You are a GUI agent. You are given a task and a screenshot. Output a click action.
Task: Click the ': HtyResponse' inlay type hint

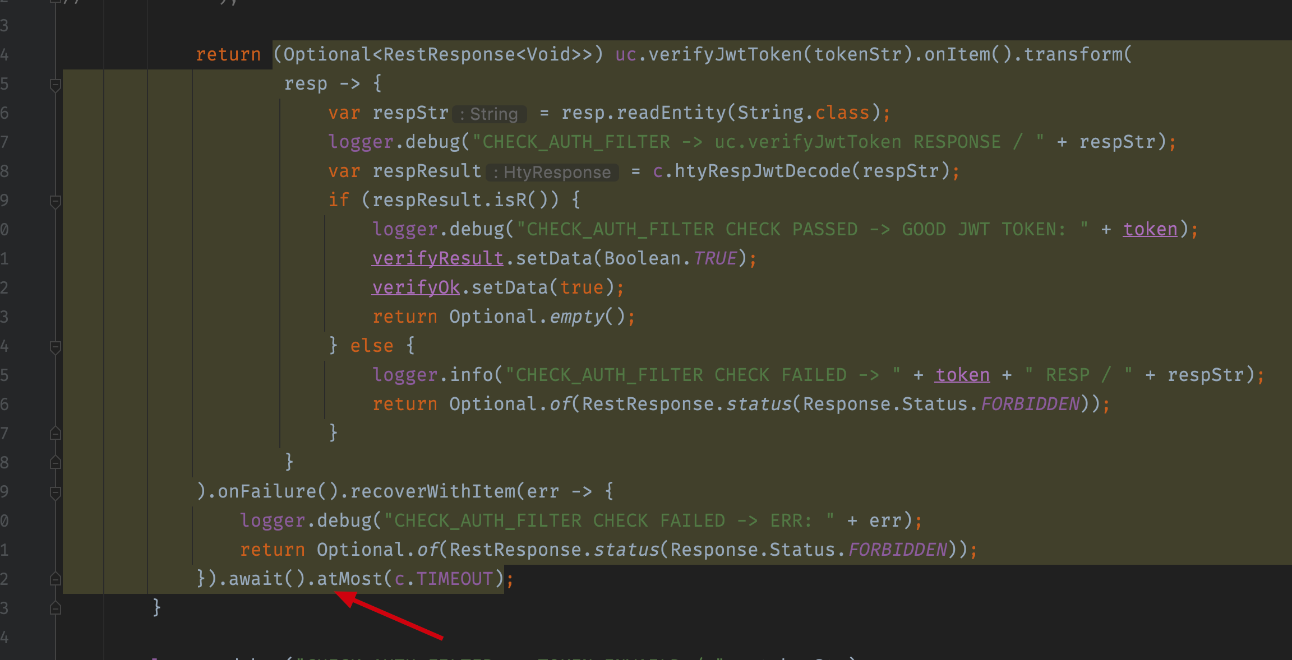click(x=552, y=173)
